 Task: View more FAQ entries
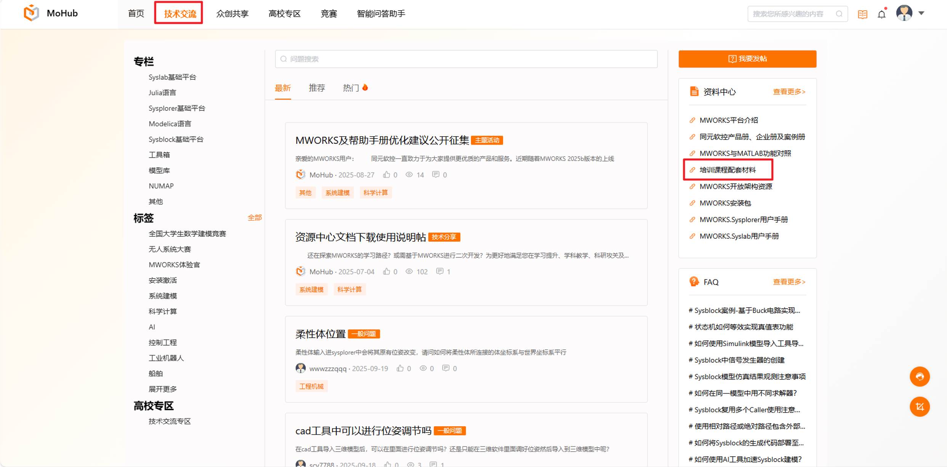click(x=788, y=282)
